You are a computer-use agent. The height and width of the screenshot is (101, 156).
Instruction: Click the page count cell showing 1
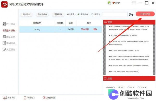[x=60, y=29]
